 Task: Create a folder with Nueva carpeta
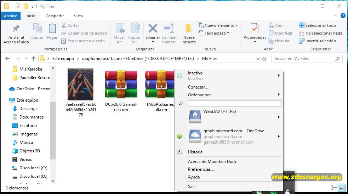pyautogui.click(x=189, y=33)
